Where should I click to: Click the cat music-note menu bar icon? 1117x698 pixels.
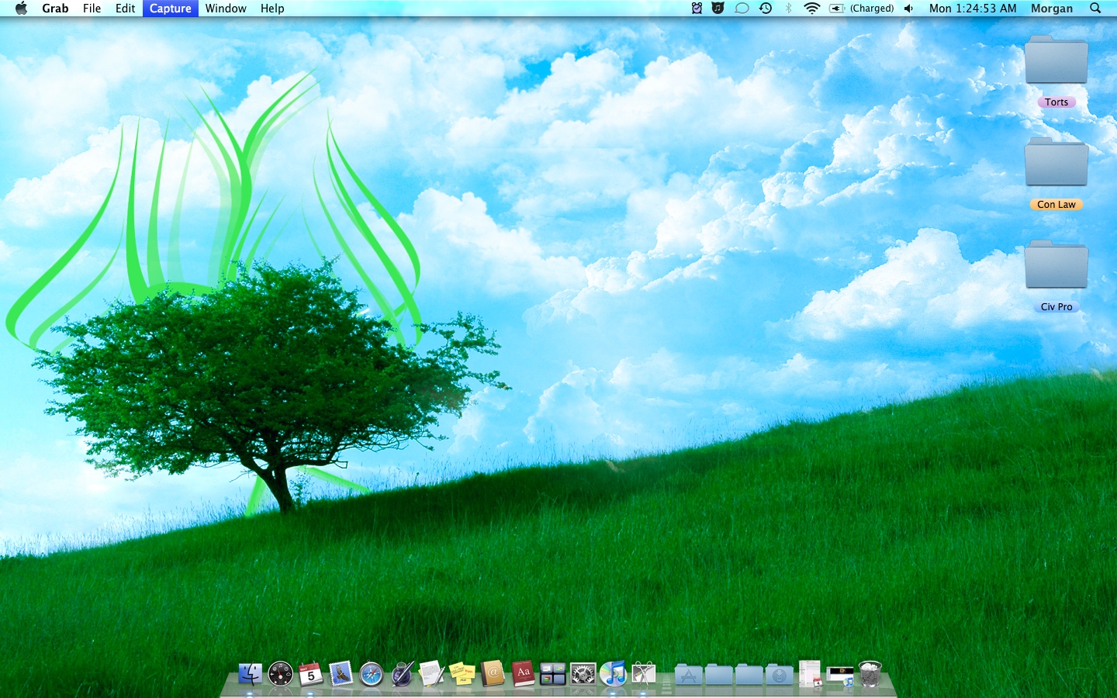718,9
